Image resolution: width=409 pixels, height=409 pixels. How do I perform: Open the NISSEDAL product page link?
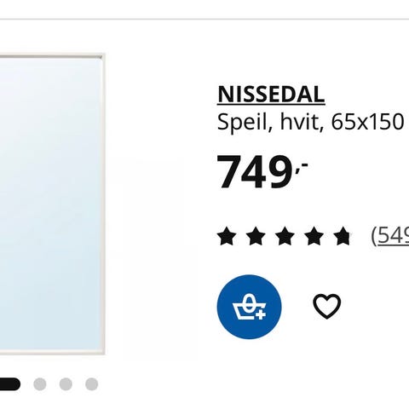pyautogui.click(x=271, y=95)
